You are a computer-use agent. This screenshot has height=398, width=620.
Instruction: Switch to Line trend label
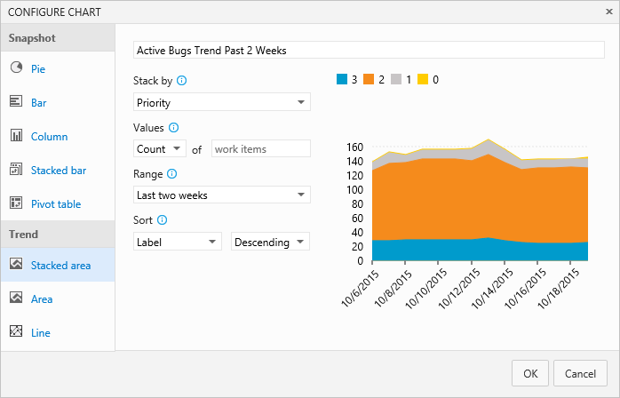(41, 333)
